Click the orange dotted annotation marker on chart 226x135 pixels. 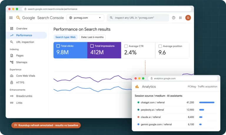[145, 67]
